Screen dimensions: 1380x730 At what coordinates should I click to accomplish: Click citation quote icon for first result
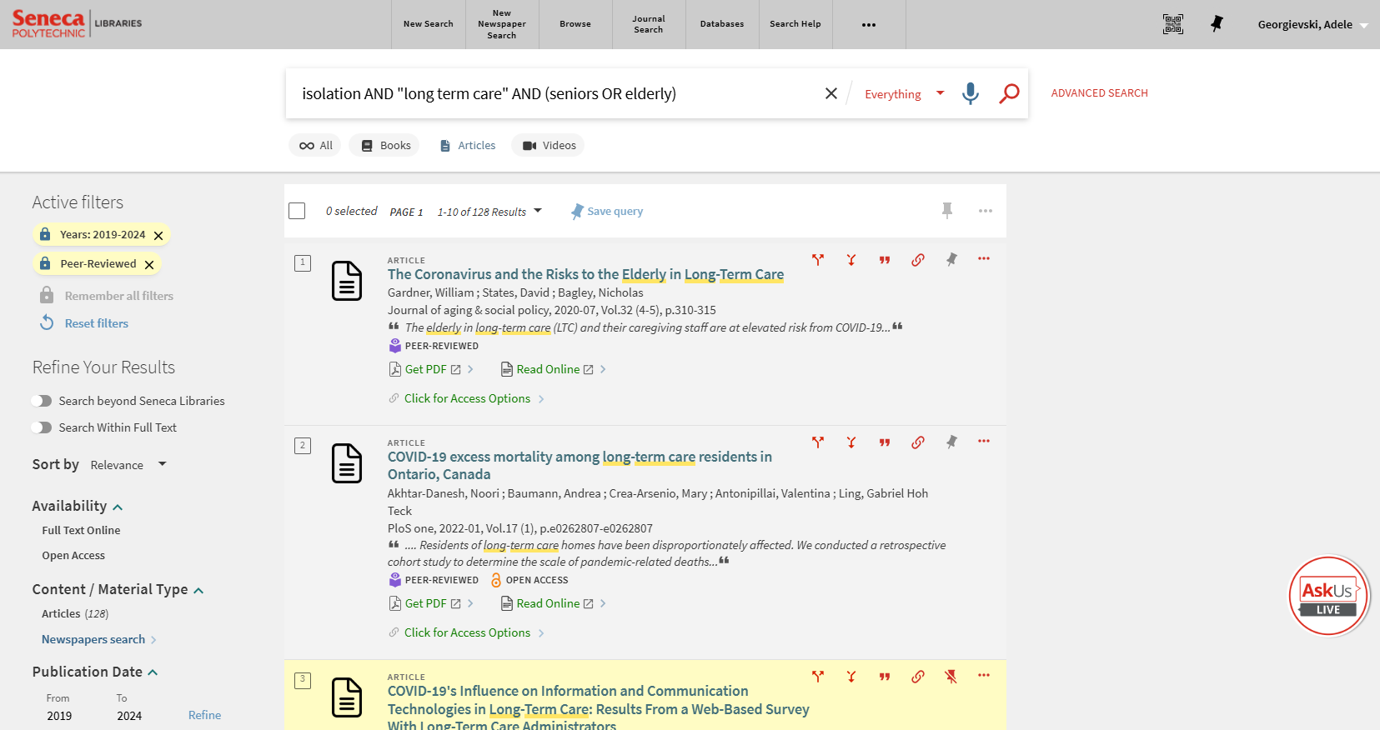[x=884, y=260]
